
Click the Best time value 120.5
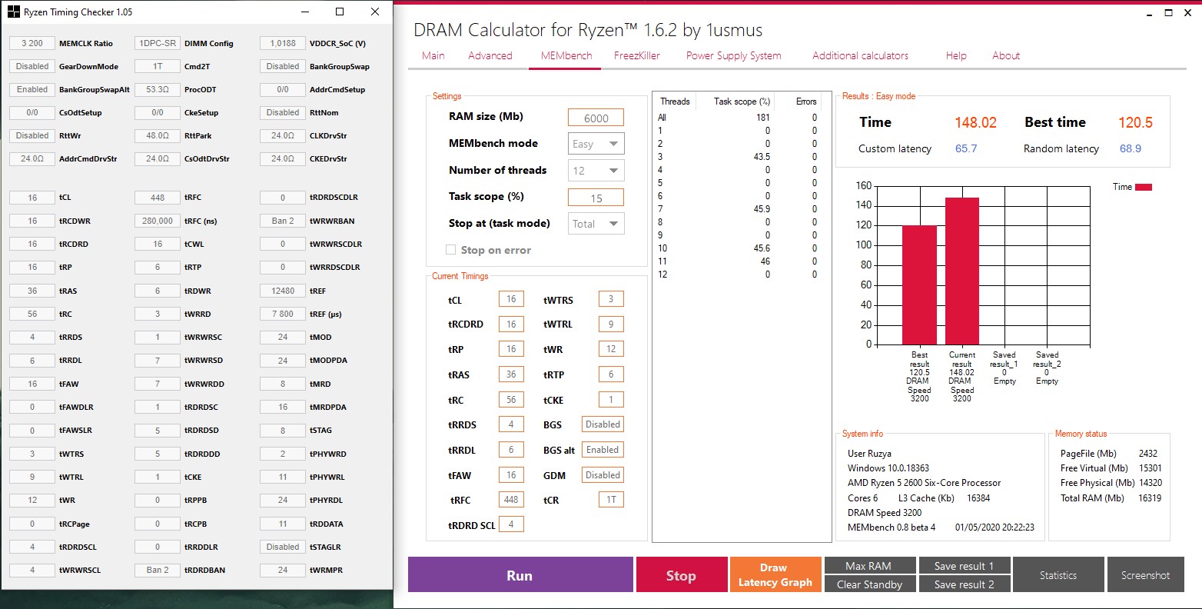tap(1135, 122)
